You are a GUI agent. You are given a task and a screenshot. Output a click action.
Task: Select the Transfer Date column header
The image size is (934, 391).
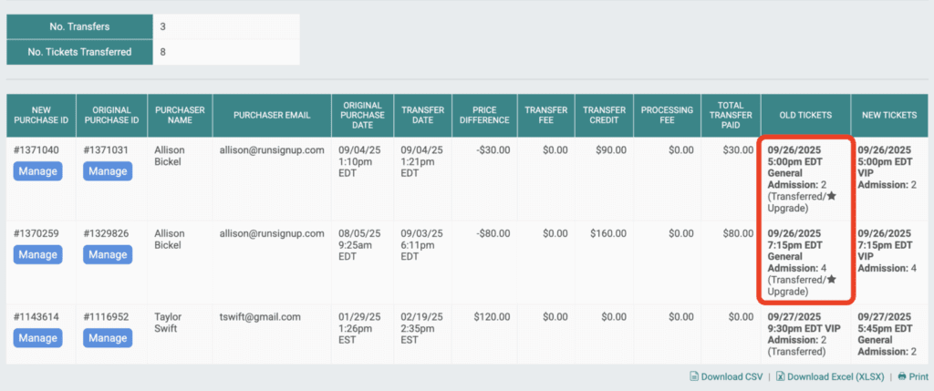(x=424, y=115)
